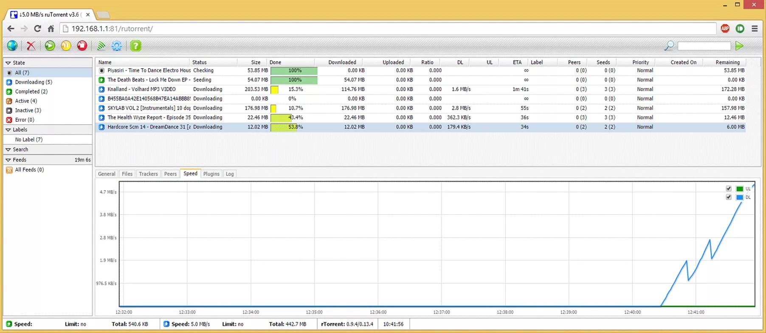Click the All Feeds RSS icon

point(9,170)
